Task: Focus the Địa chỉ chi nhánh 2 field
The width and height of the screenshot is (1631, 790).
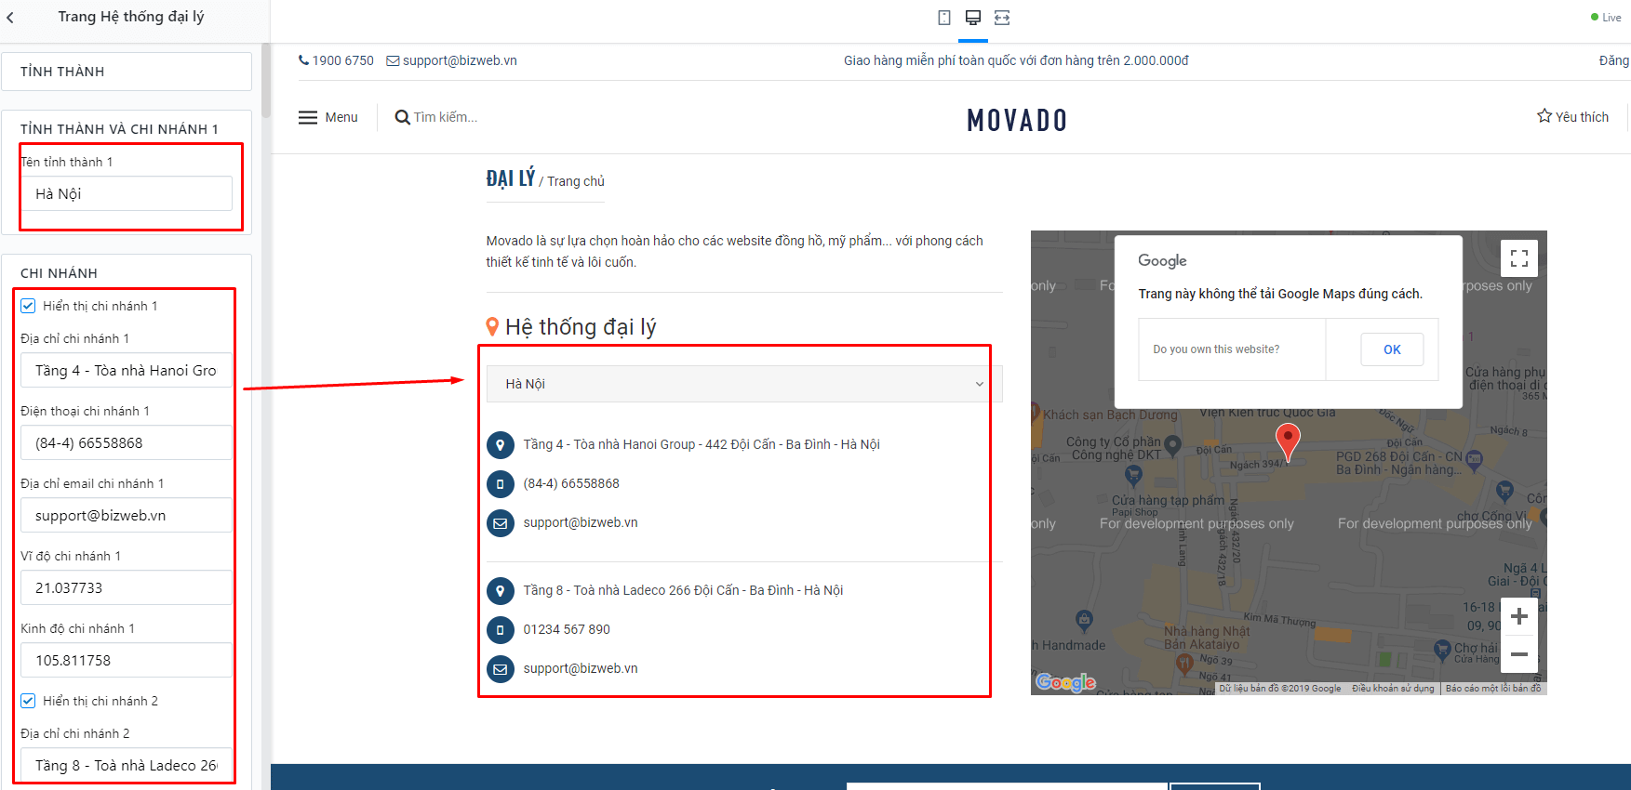Action: pos(127,765)
